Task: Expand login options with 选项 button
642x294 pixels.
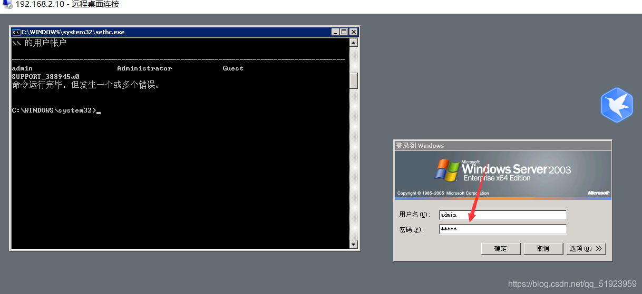Action: (x=586, y=249)
